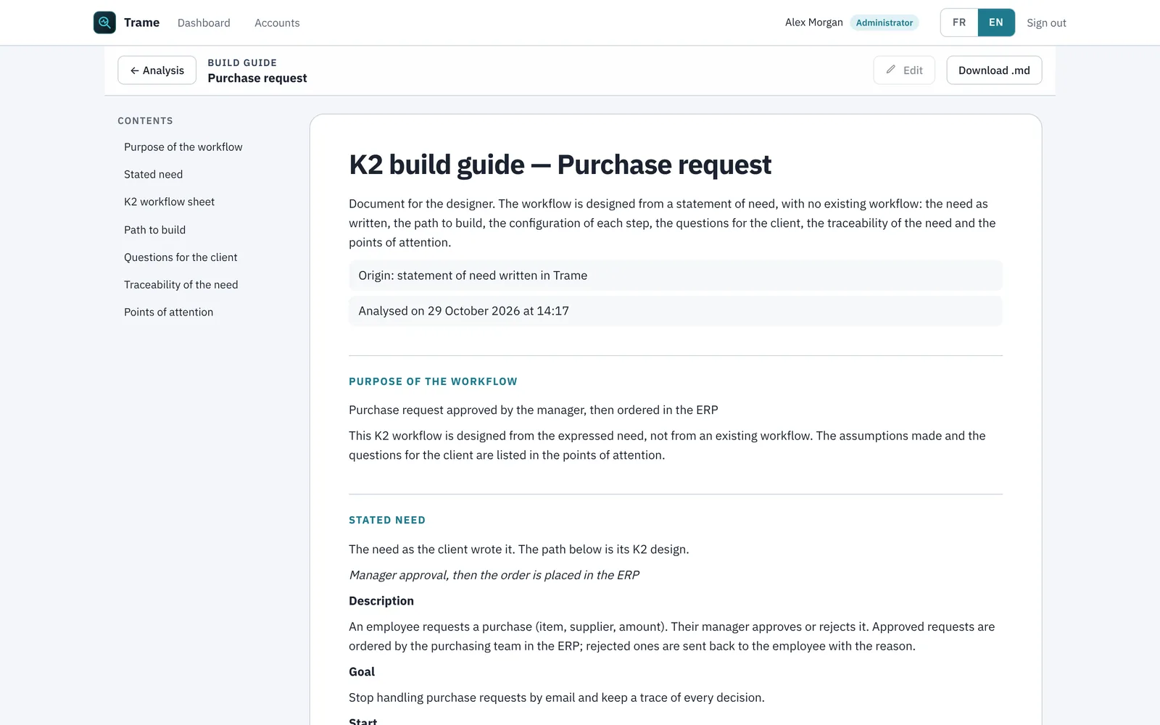
Task: Click the Trame logo icon
Action: (x=104, y=22)
